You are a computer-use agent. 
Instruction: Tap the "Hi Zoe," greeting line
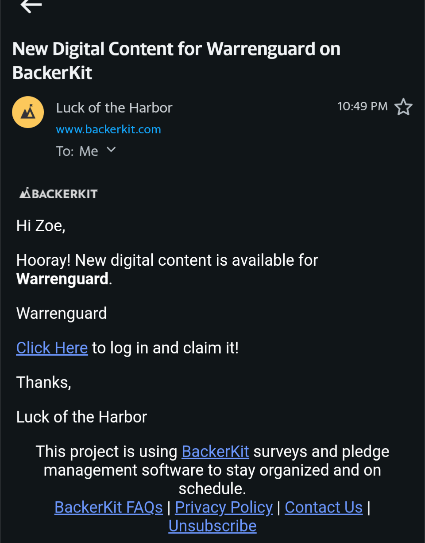(x=41, y=226)
